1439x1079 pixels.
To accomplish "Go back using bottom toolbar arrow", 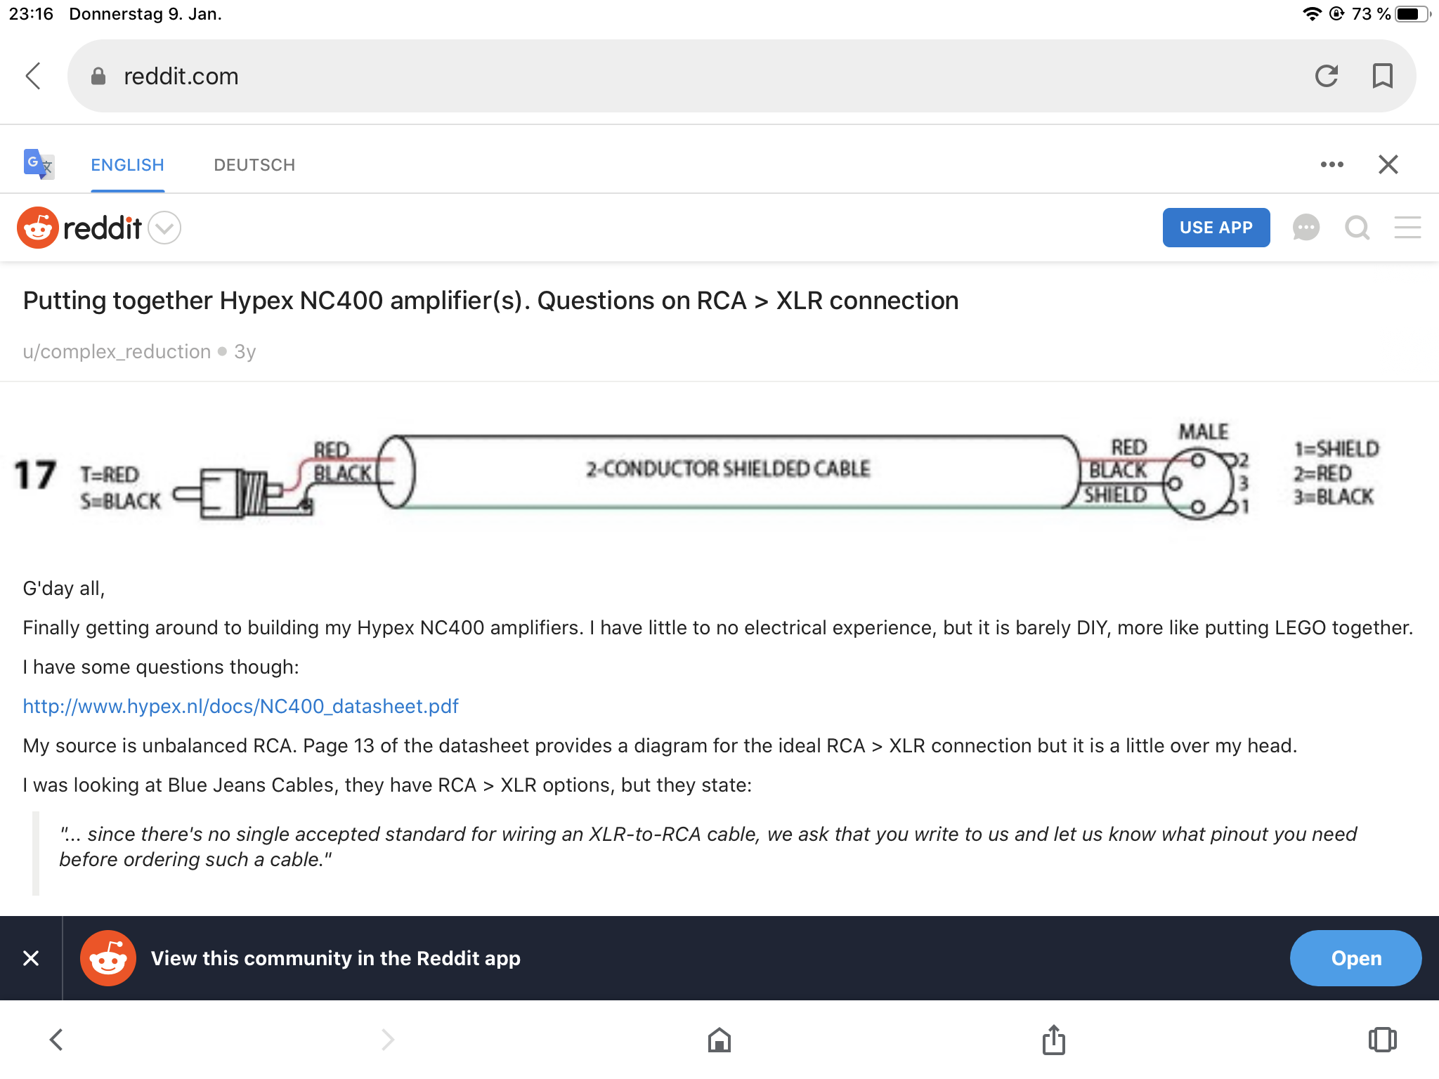I will (x=56, y=1040).
